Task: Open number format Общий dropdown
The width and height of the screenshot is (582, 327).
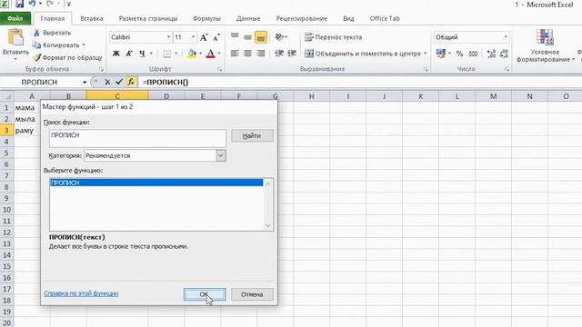Action: [506, 37]
